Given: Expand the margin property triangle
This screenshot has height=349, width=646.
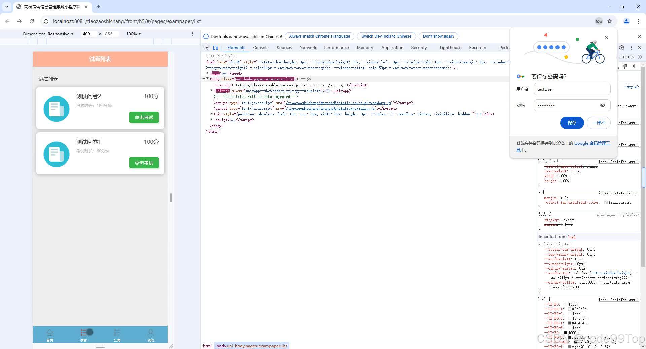Looking at the screenshot, I should (562, 198).
